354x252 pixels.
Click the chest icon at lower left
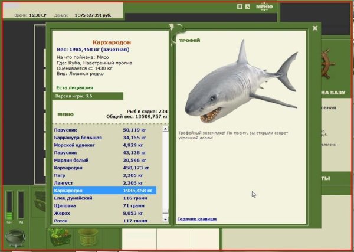[x=40, y=201]
